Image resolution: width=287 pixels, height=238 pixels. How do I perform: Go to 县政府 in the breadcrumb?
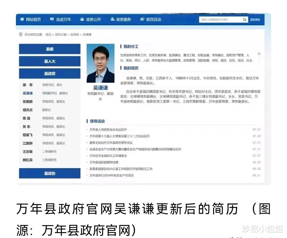click(x=75, y=35)
